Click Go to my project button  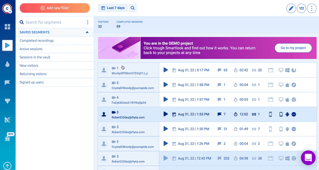(293, 48)
